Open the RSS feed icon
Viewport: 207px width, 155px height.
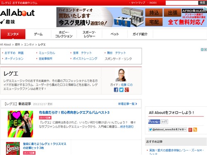tap(195, 130)
